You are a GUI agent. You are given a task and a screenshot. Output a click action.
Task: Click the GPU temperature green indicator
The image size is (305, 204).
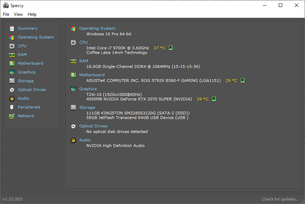(214, 99)
